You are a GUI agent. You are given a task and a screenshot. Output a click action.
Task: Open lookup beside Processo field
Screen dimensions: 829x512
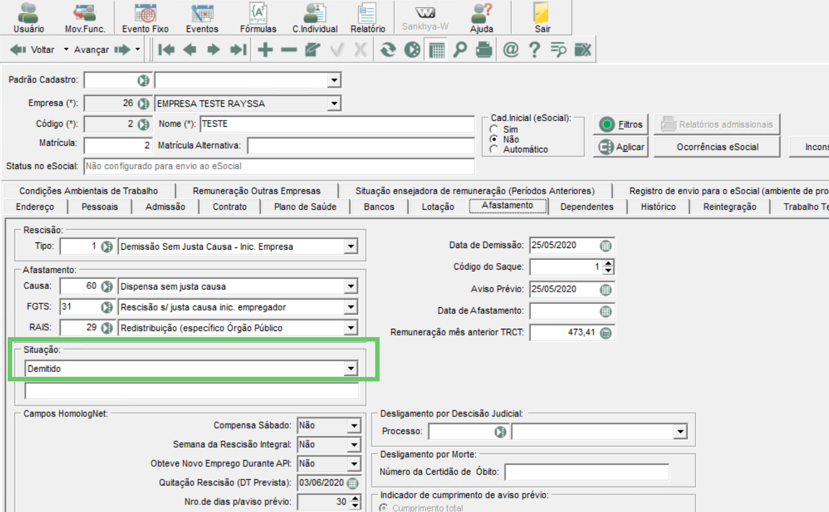tap(500, 432)
